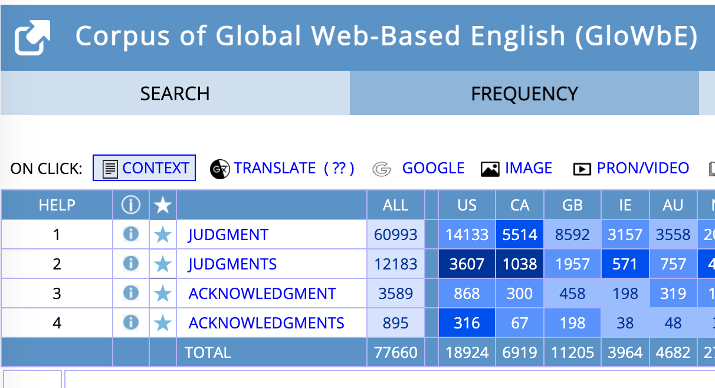715x388 pixels.
Task: Click the GB column header
Action: click(572, 205)
